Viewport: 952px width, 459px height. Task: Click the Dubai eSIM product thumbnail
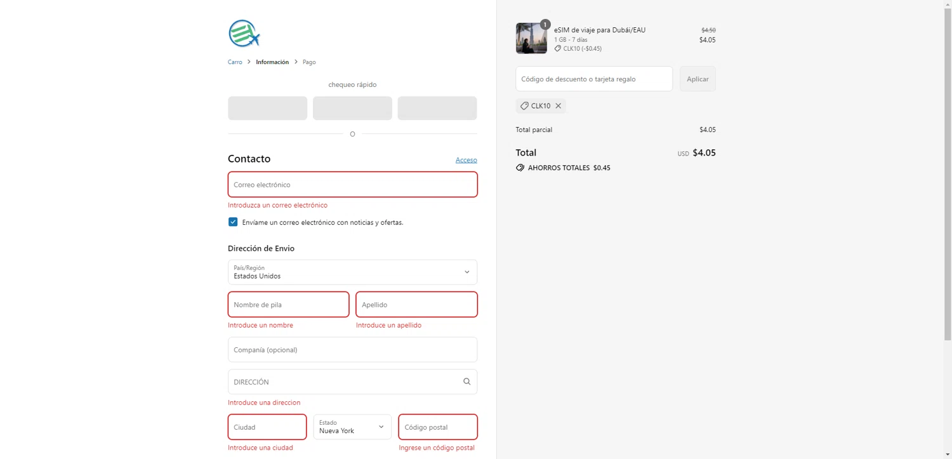coord(531,39)
